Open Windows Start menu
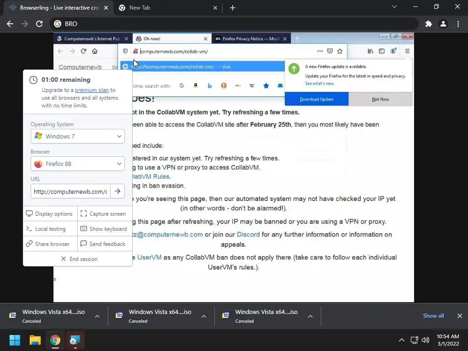The image size is (468, 351). 15,340
